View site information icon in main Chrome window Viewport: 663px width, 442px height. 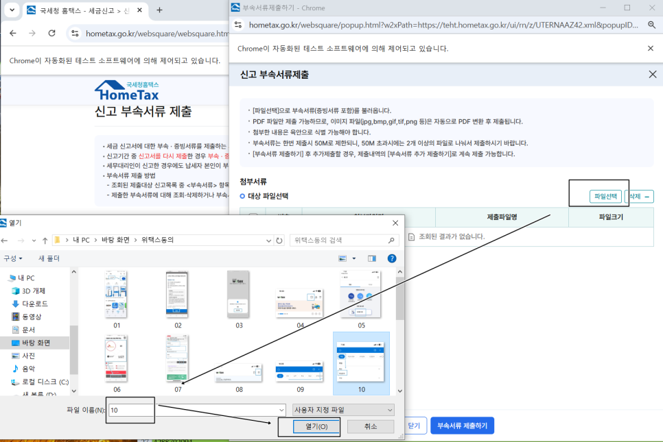point(75,34)
